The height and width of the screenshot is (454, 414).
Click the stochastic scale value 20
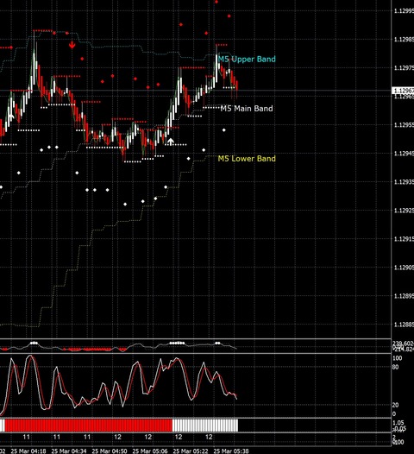pyautogui.click(x=396, y=405)
